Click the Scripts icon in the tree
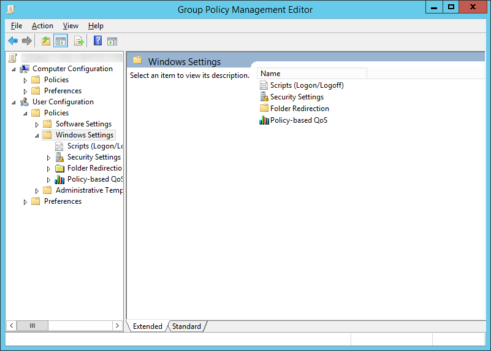The width and height of the screenshot is (491, 351). (x=59, y=146)
